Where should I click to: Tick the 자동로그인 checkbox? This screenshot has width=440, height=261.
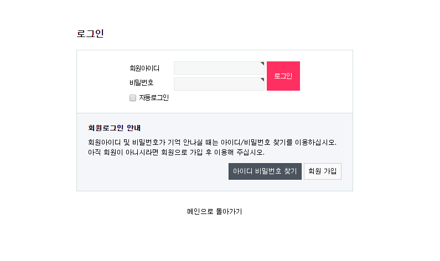pyautogui.click(x=133, y=97)
